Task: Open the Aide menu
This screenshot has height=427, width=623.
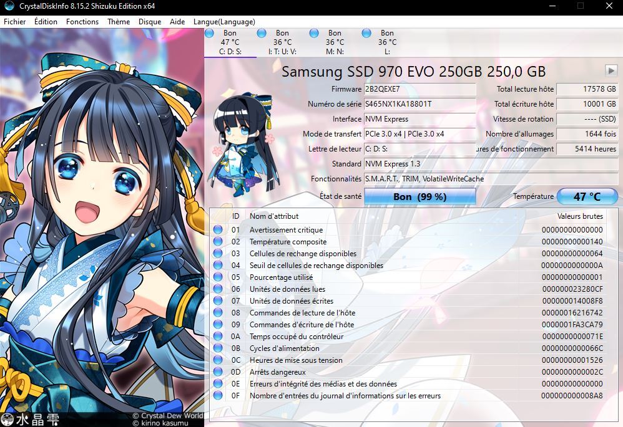Action: tap(177, 21)
